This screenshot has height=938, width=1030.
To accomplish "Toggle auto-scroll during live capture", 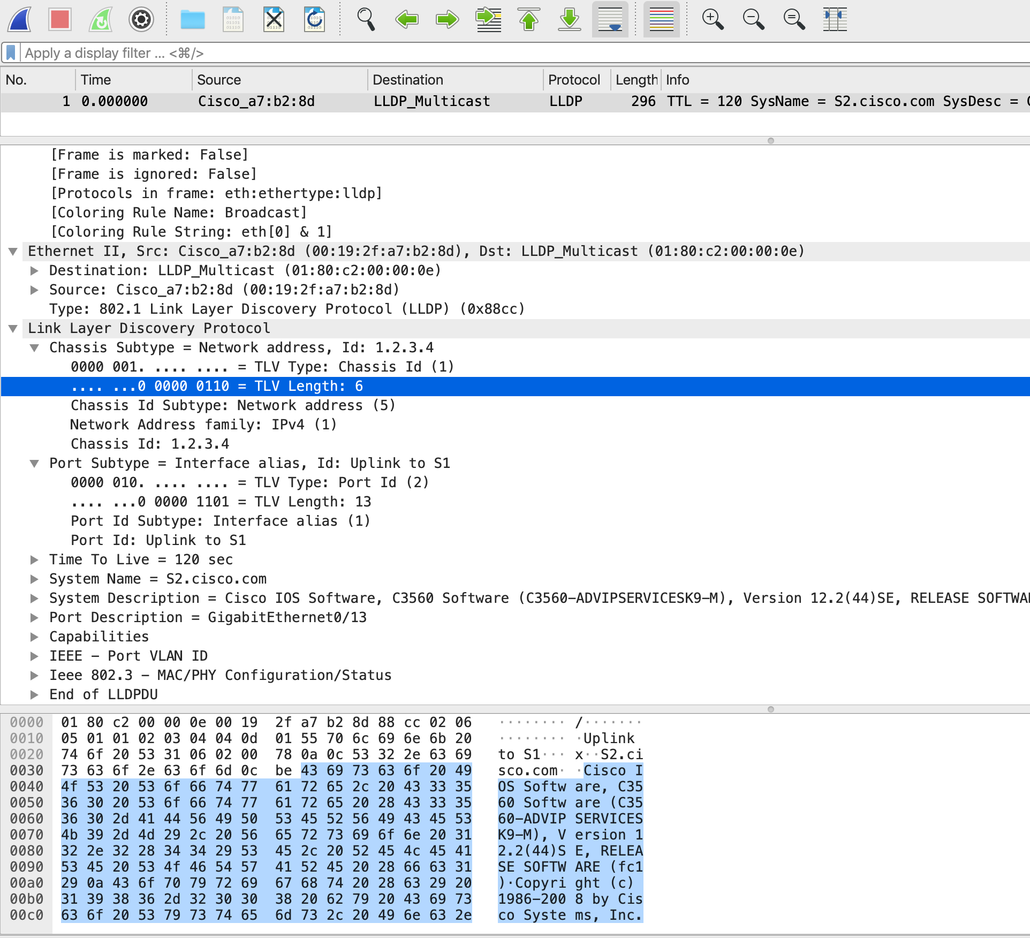I will (610, 20).
